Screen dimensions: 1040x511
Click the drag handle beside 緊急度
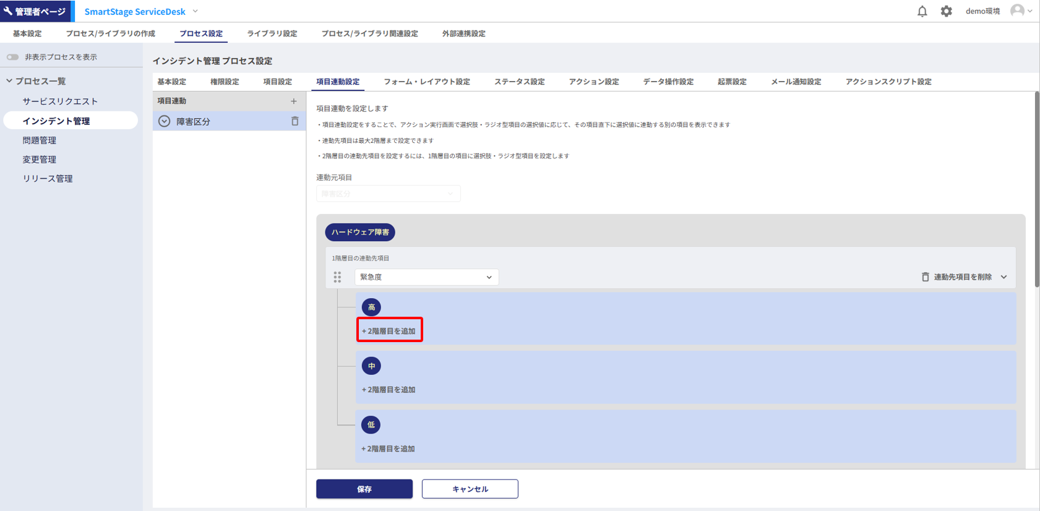[337, 277]
